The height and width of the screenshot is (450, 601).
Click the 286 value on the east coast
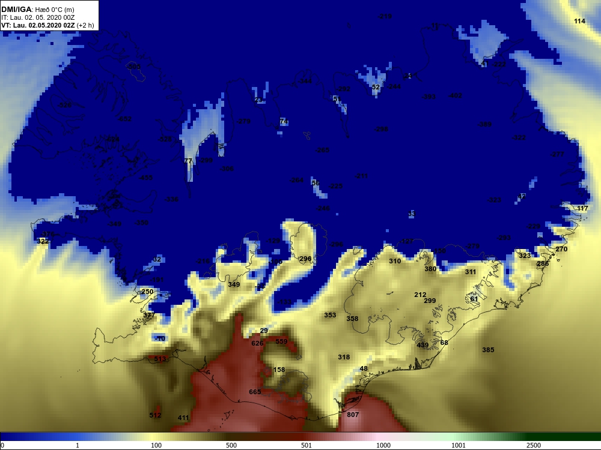pos(543,263)
